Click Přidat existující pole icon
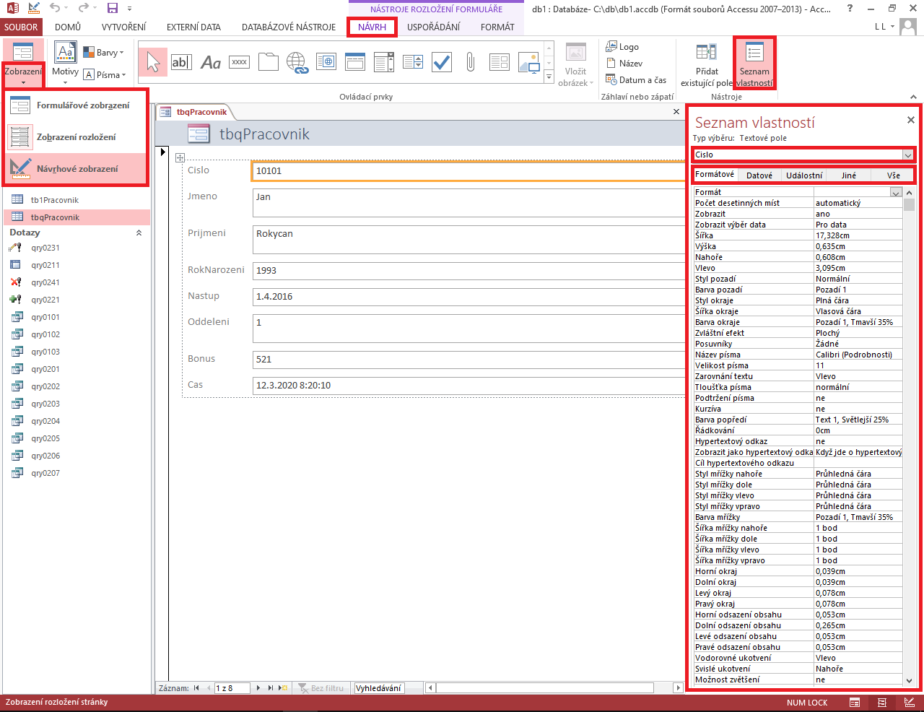 tap(707, 64)
